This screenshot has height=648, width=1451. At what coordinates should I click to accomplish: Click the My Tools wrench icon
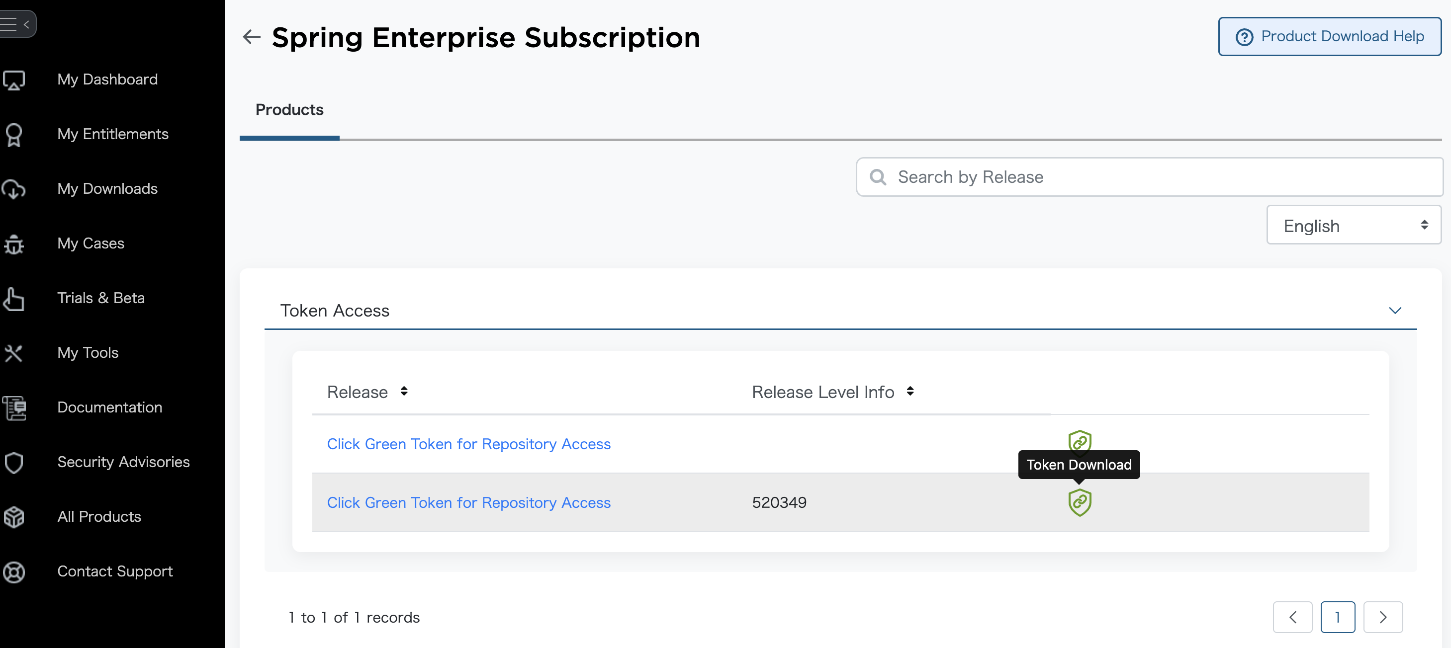click(x=14, y=353)
